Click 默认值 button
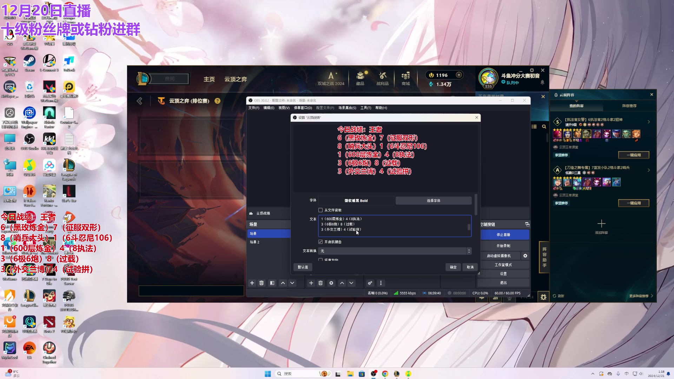 click(x=303, y=267)
